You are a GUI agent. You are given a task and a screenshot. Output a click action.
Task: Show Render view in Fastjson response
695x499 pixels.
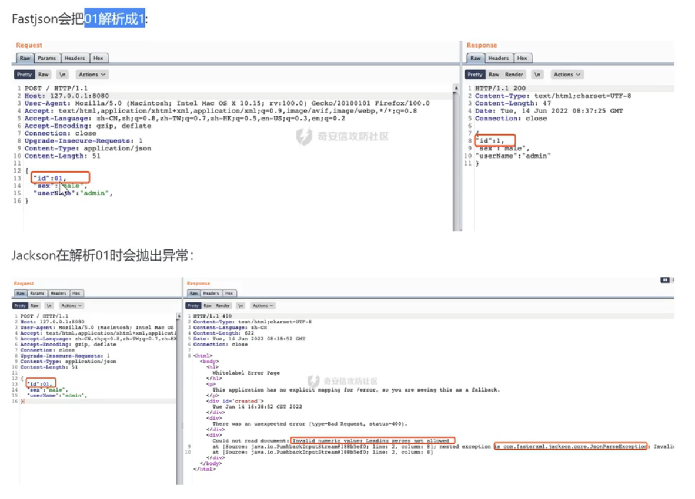(514, 75)
